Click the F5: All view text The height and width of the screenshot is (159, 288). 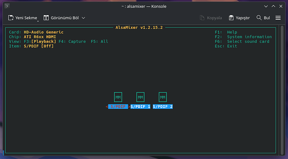[99, 41]
